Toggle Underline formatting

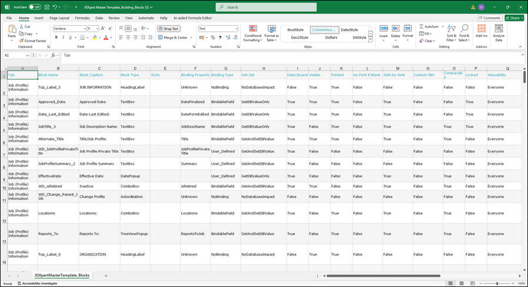point(70,38)
